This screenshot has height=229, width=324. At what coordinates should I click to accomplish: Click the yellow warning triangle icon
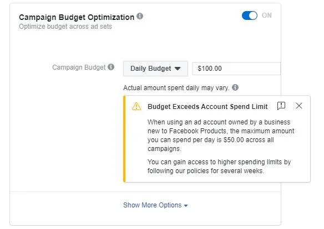pos(136,106)
